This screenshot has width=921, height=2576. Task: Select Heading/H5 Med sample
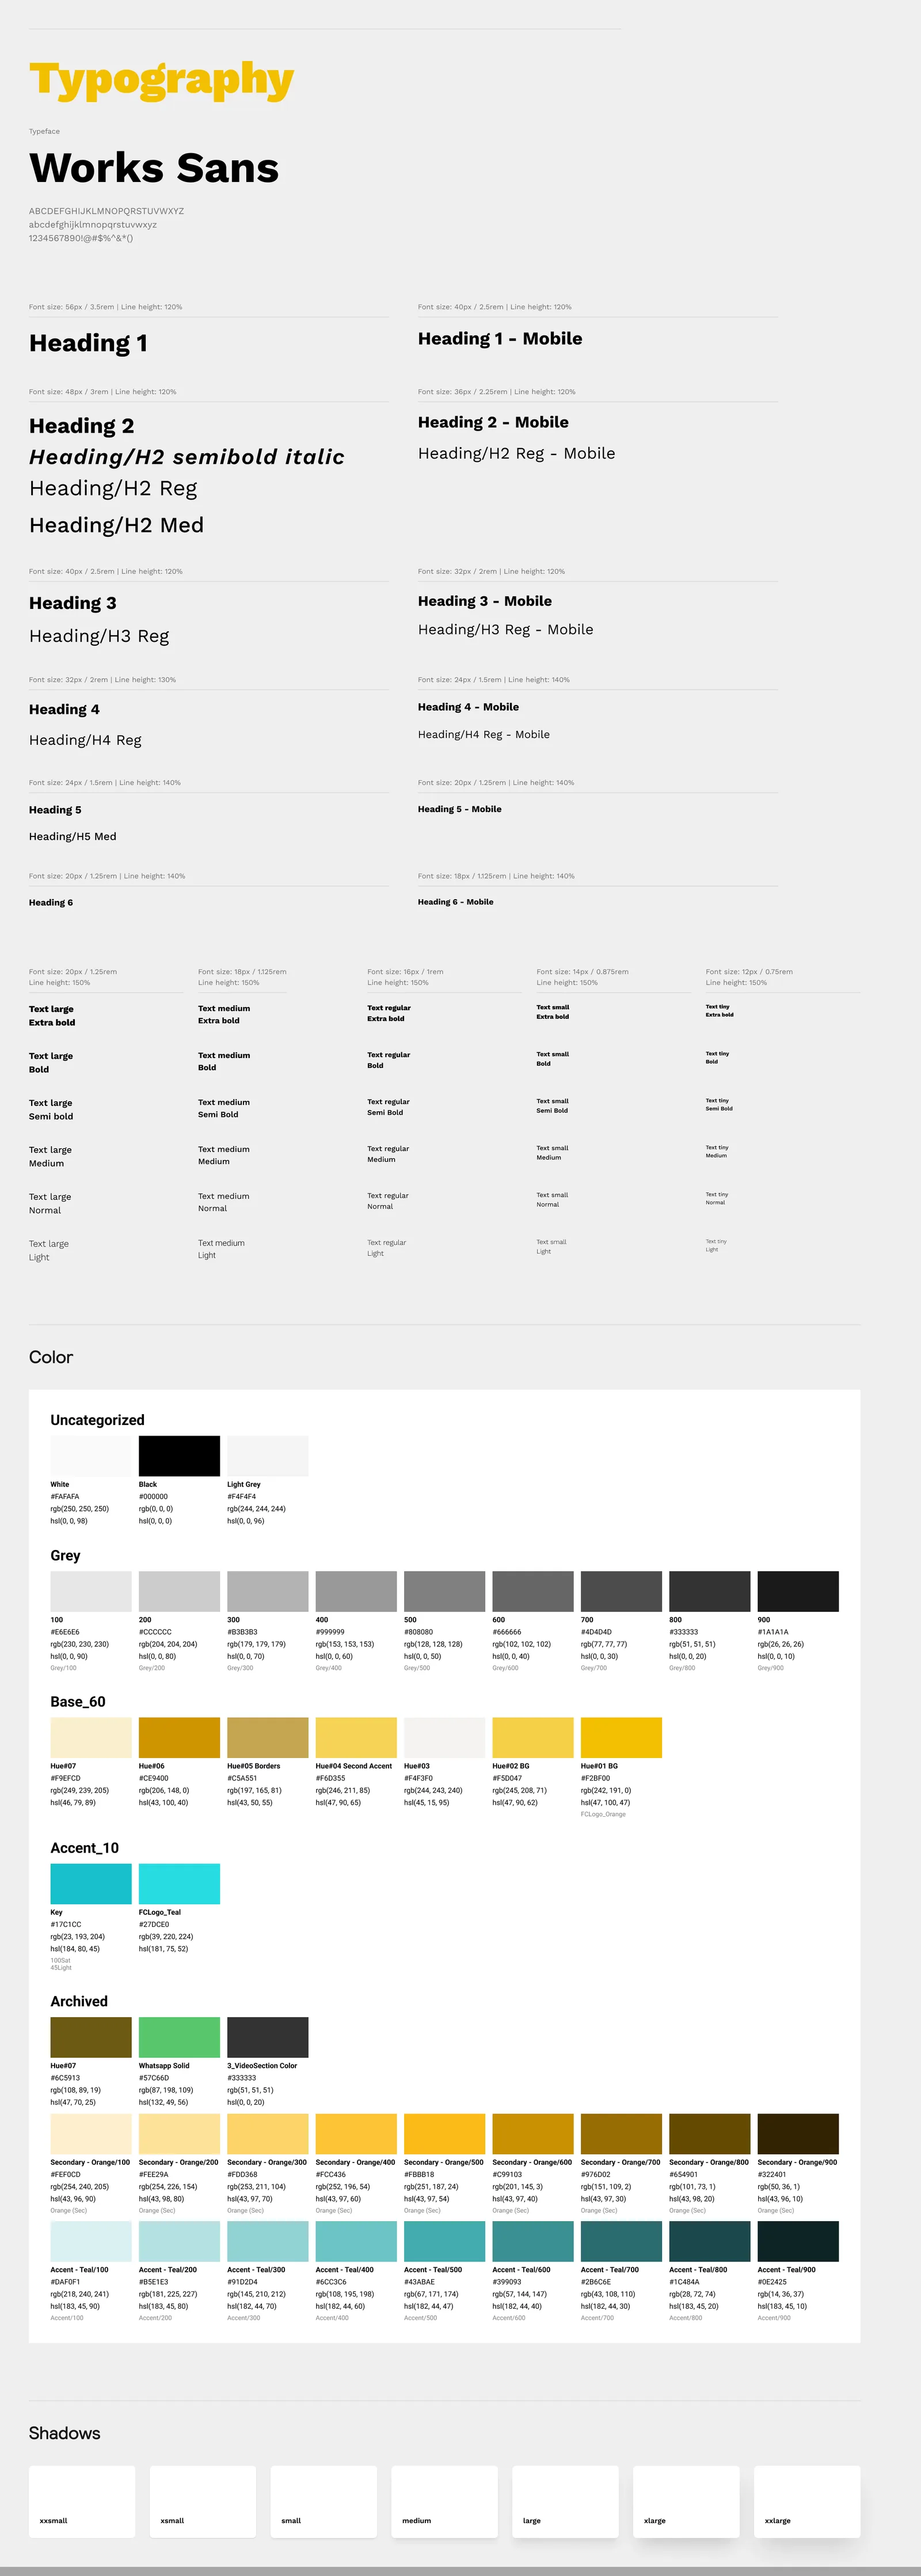(x=73, y=836)
